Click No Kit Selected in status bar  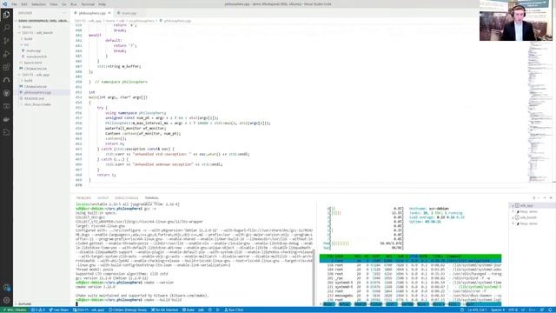[x=164, y=310]
